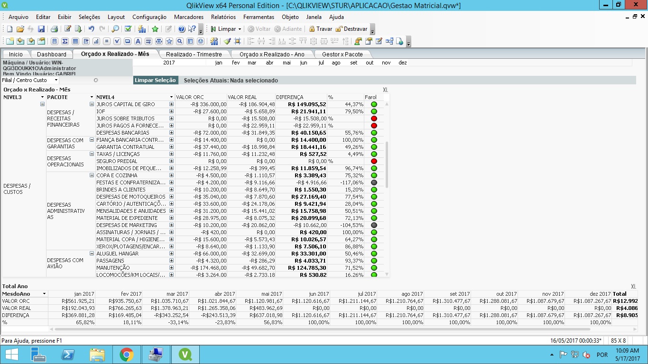Viewport: 648px width, 364px height.
Task: Open the Quick Chart wizard icon
Action: pos(141,29)
